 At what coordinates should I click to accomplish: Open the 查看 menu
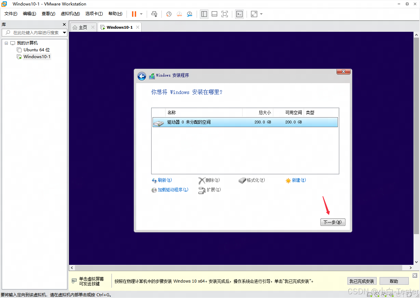(48, 14)
